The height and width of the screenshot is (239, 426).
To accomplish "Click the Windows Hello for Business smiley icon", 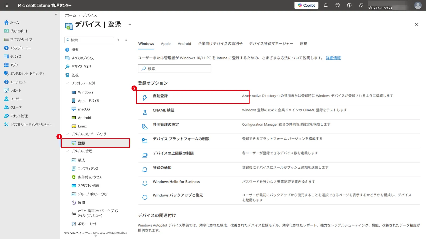I will [x=145, y=183].
